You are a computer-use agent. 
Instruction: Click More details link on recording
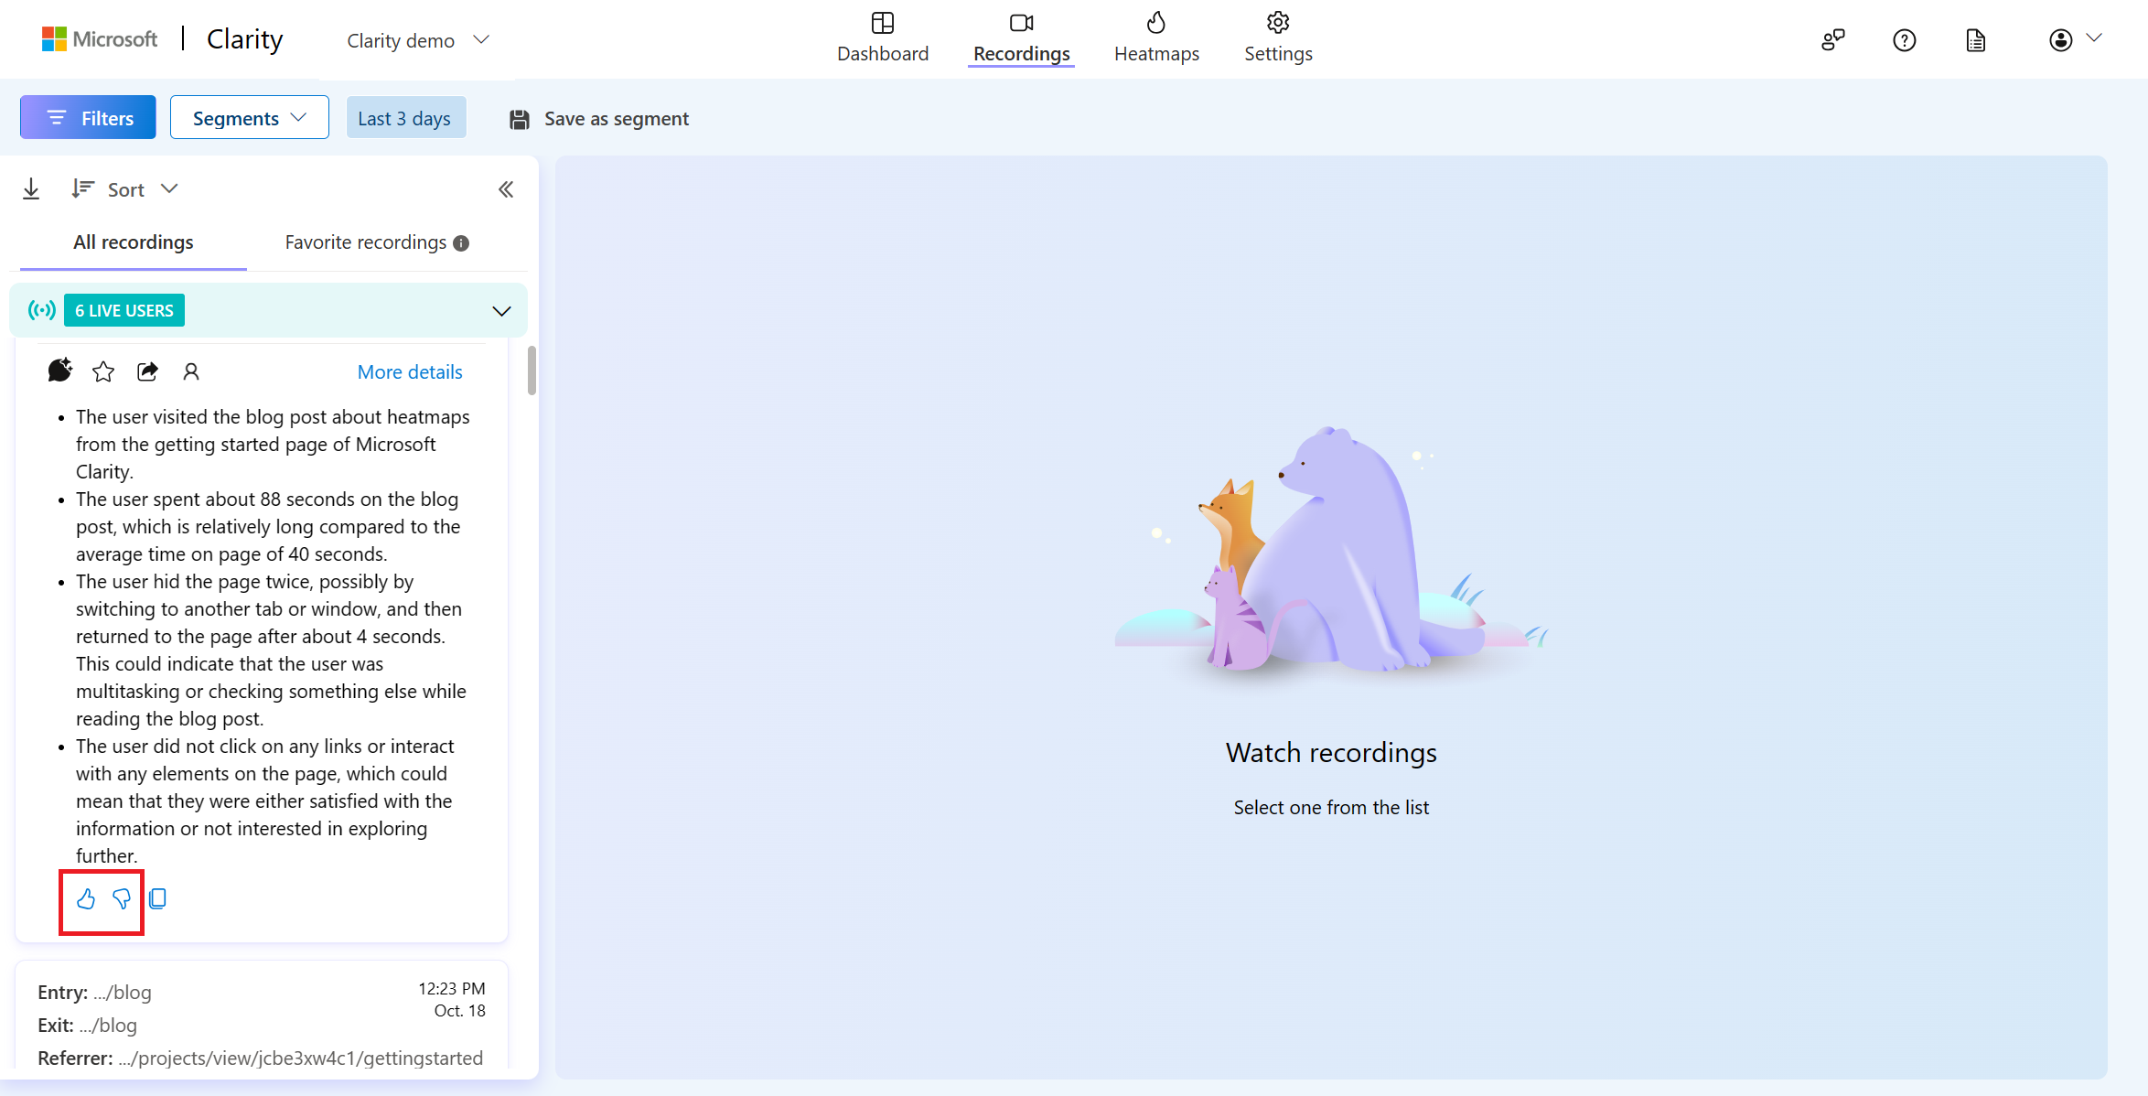[410, 371]
